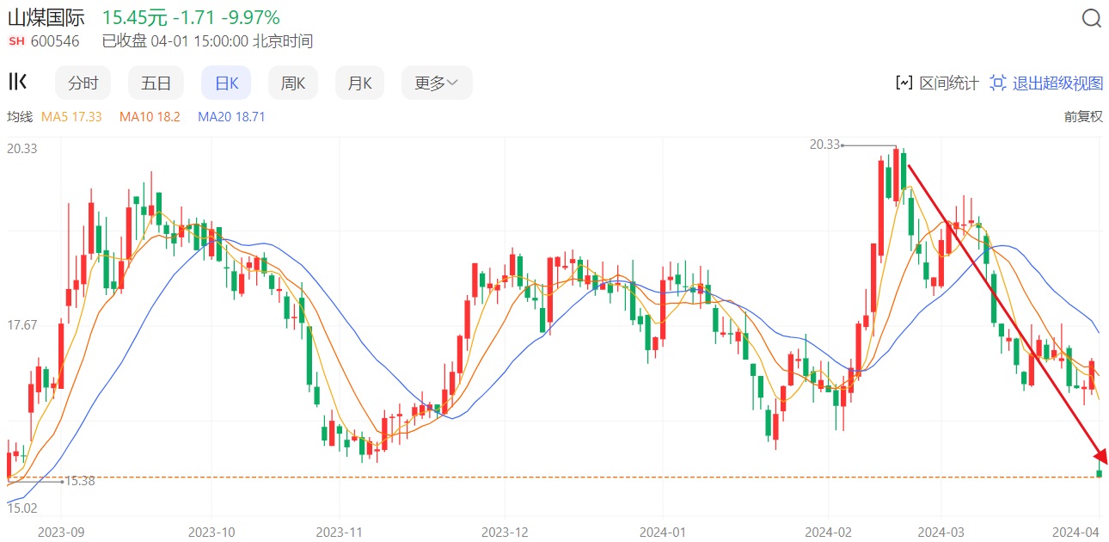
Task: Click the latest green candlestick on chart
Action: click(1100, 473)
